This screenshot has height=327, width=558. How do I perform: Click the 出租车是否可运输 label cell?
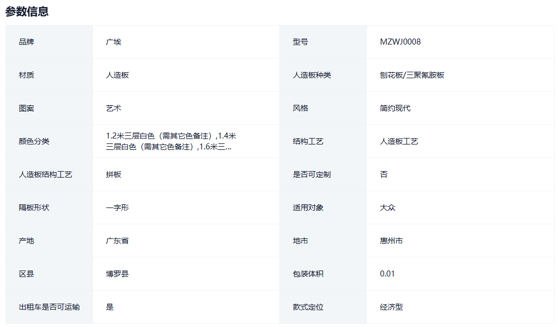pyautogui.click(x=50, y=307)
